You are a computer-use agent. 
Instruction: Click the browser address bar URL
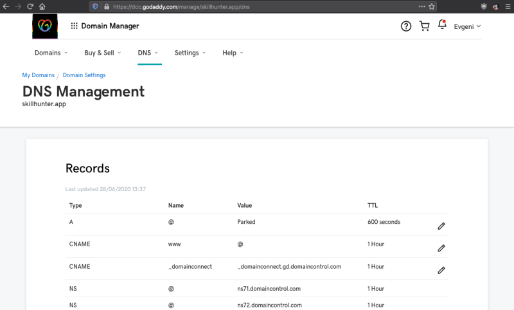coord(181,6)
